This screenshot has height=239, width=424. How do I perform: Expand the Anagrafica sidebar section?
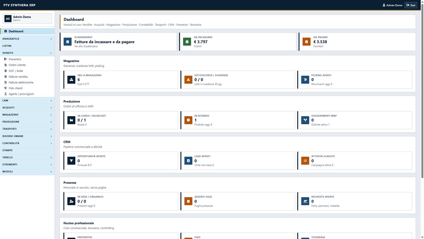tap(27, 39)
